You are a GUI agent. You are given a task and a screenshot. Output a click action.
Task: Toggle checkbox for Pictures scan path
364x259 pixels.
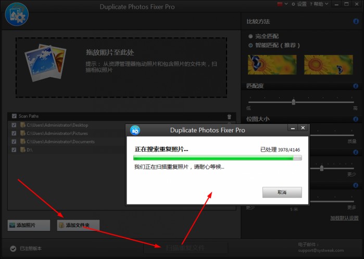(14, 133)
